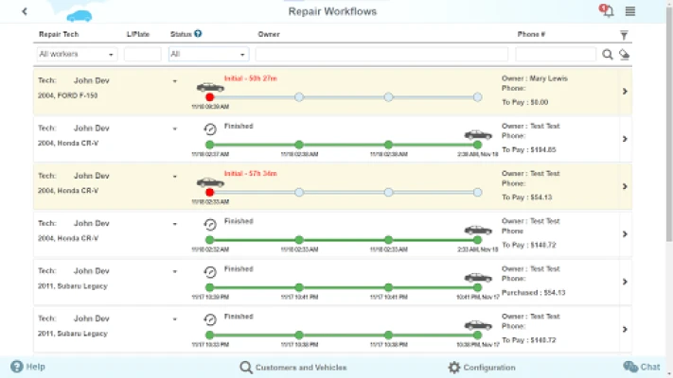673x378 pixels.
Task: Click the clear filters eraser icon
Action: coord(624,55)
